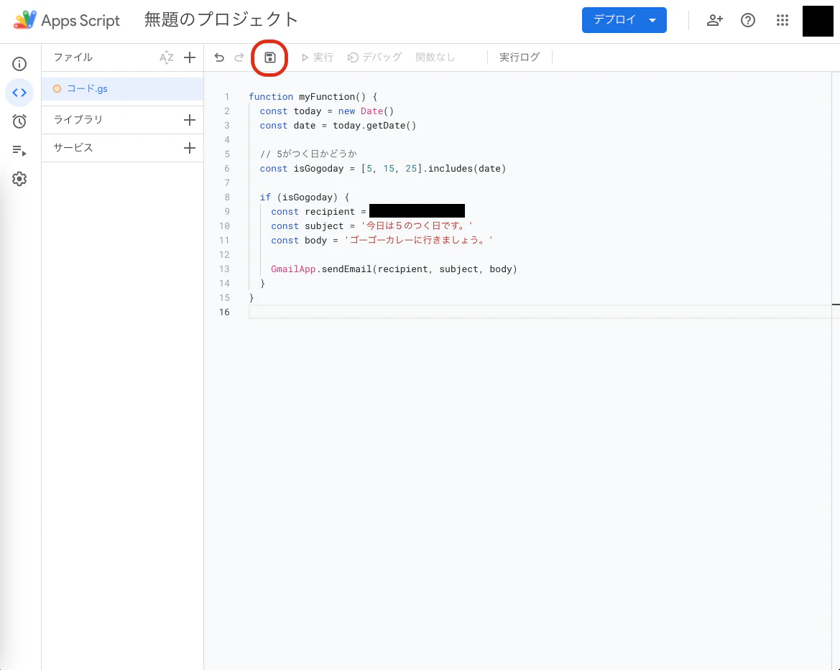Screen dimensions: 840x670
Task: Place cursor on empty line 16
Action: click(541, 312)
